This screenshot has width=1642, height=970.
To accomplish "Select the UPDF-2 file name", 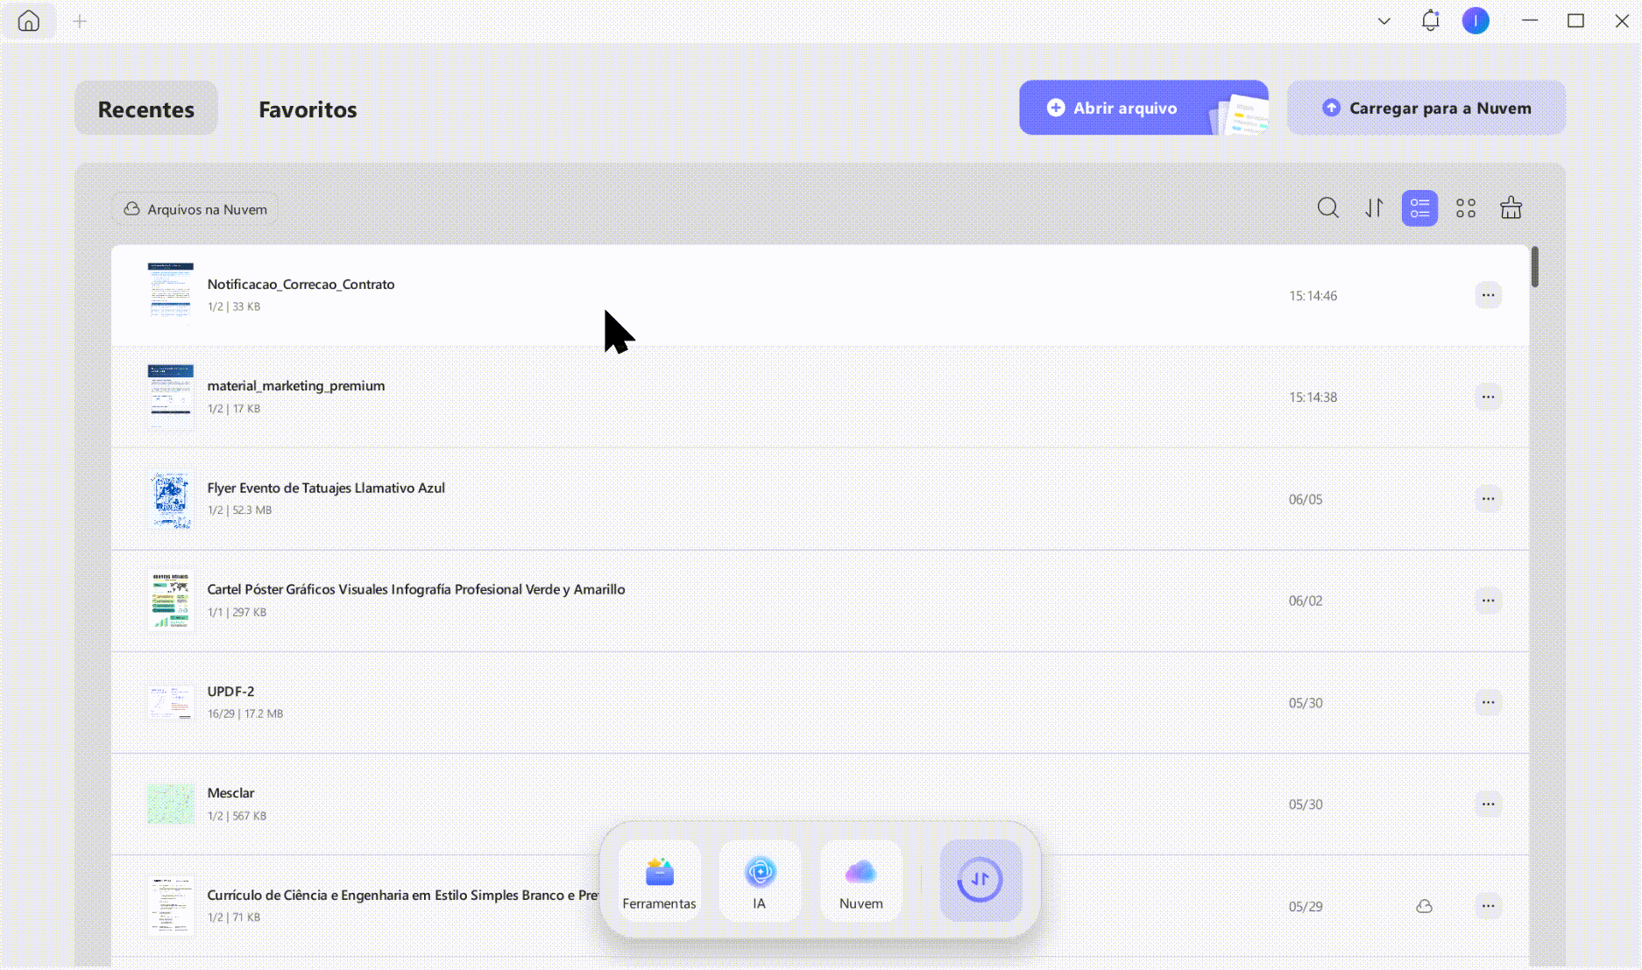I will pos(231,692).
